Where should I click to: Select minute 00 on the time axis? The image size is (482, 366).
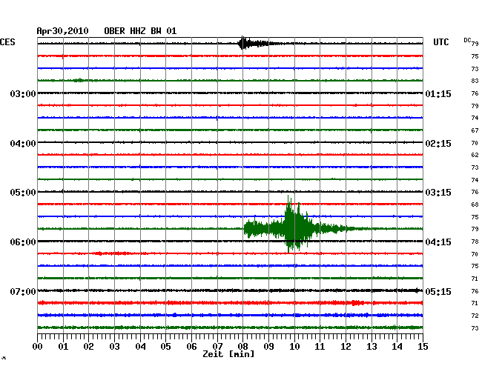(x=38, y=346)
